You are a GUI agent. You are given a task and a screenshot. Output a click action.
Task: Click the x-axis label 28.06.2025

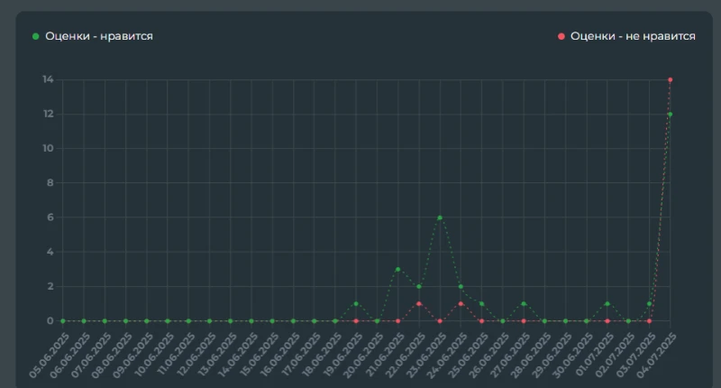click(x=531, y=356)
